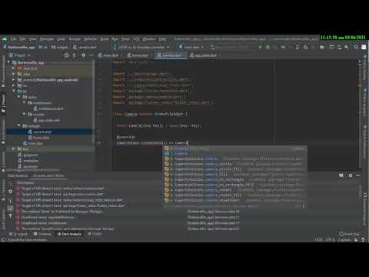The image size is (369, 277).
Task: Select .metadata file in project tree
Action: tap(28, 161)
